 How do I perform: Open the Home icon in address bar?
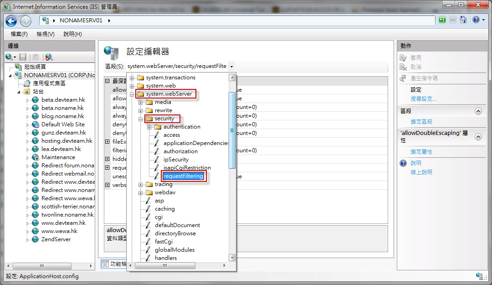coord(463,20)
